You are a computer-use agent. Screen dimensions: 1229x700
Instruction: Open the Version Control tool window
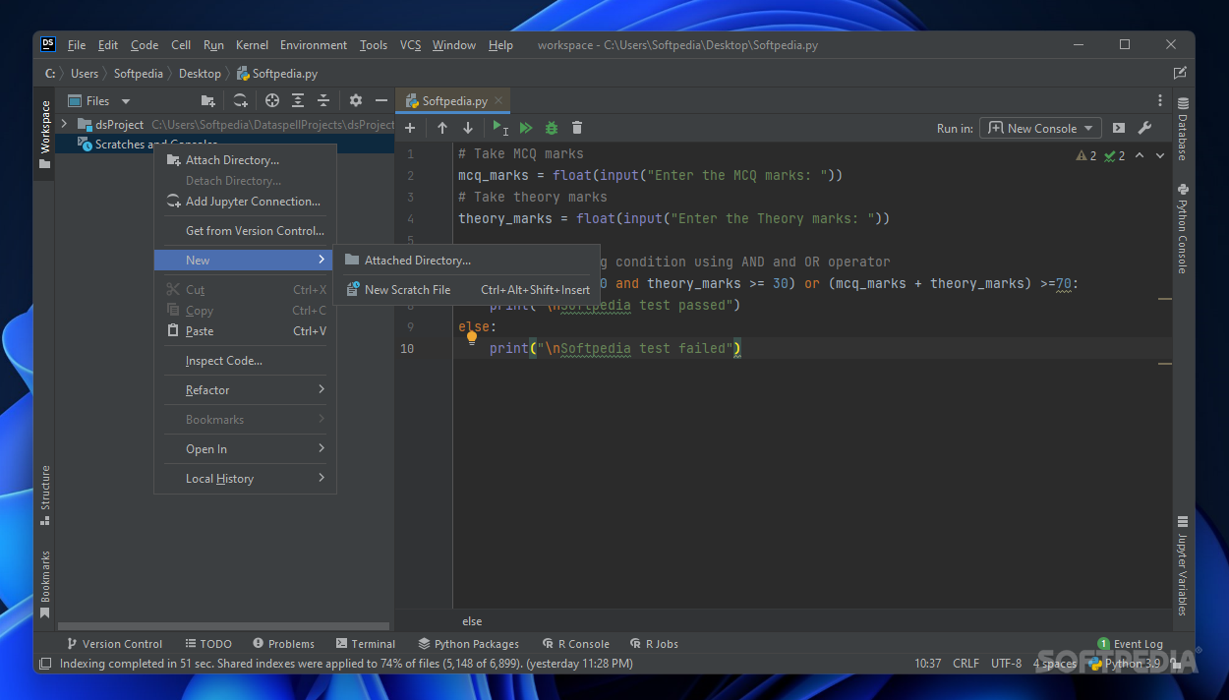(x=114, y=644)
